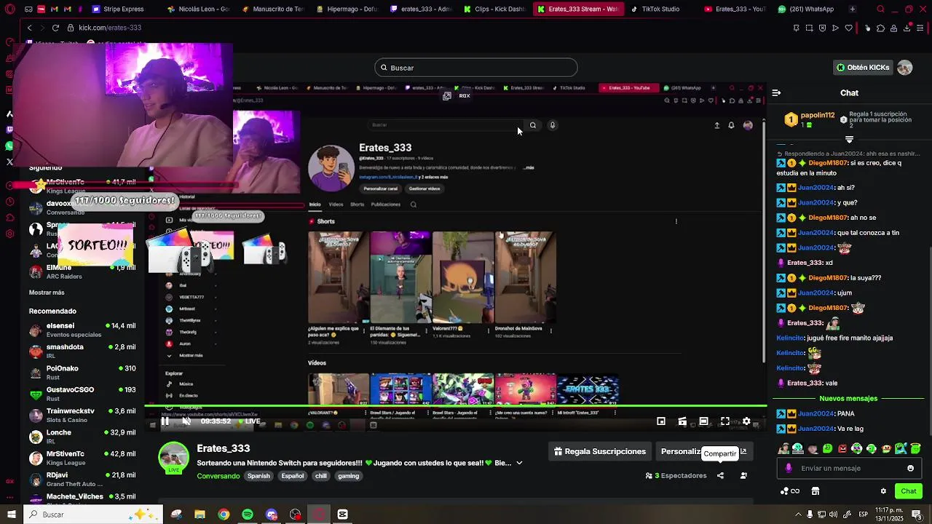Open recommended channel PolOnako

point(82,373)
